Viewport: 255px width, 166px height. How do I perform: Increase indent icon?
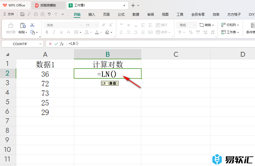pos(150,25)
